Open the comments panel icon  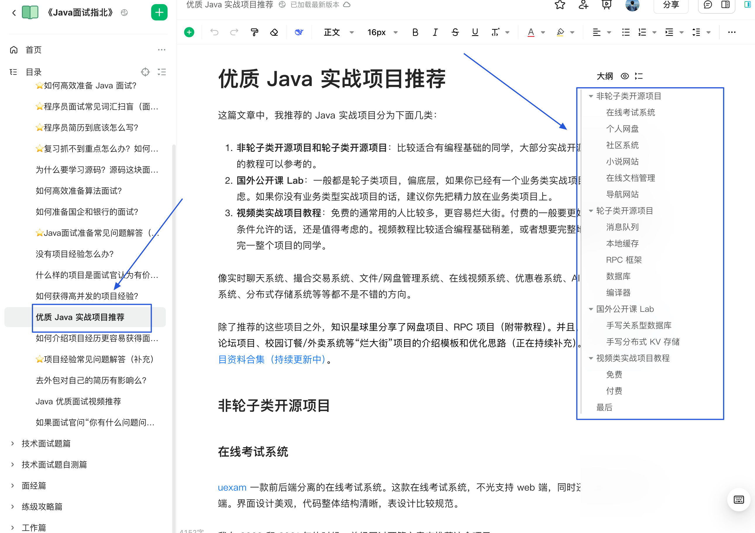(707, 5)
